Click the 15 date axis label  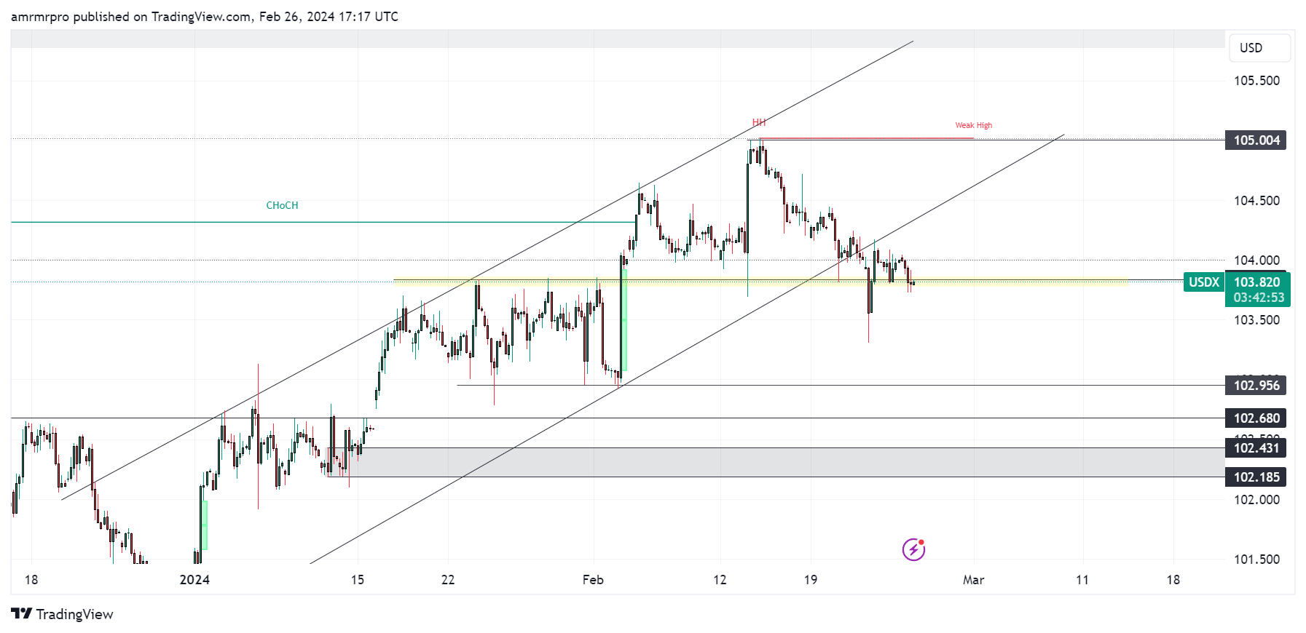pos(357,580)
